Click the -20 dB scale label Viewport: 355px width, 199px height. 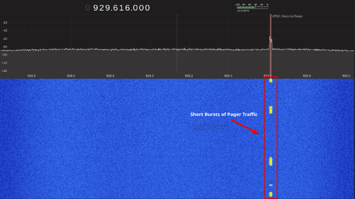tap(5, 22)
